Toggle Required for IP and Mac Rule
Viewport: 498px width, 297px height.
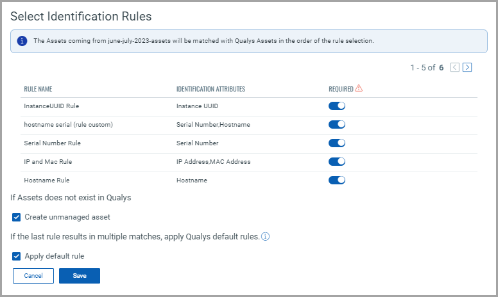click(337, 162)
